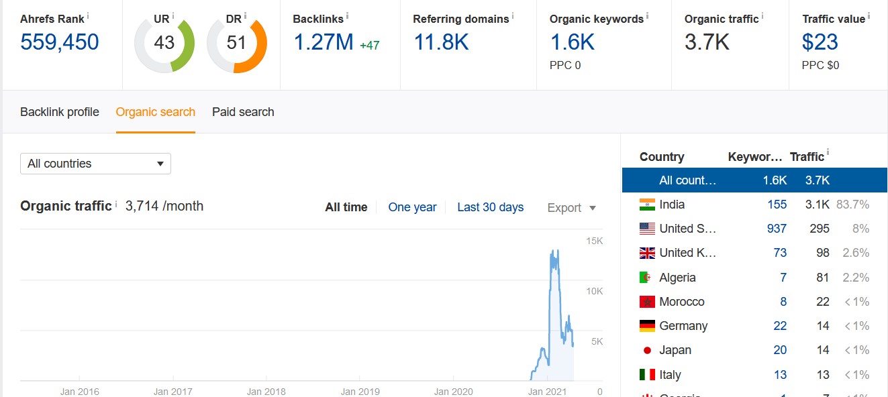The width and height of the screenshot is (888, 397).
Task: Switch to the Backlink profile tab
Action: pos(60,112)
